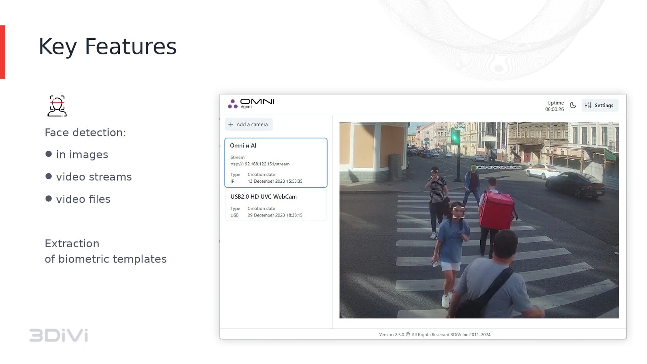Viewport: 647px width, 364px height.
Task: Select the rtsp stream URL text
Action: [260, 163]
